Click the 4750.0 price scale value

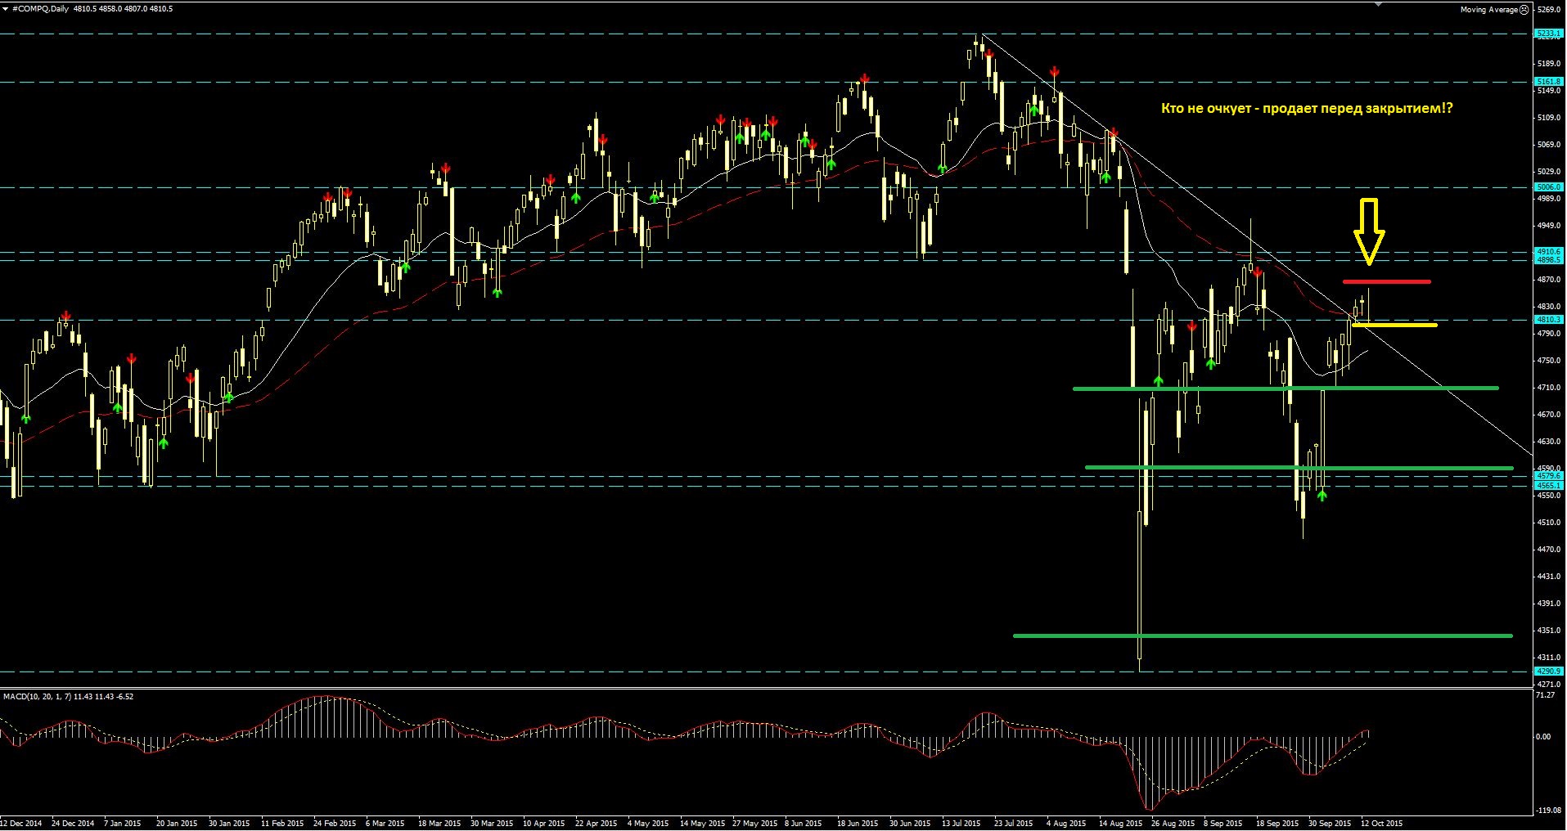click(1549, 360)
